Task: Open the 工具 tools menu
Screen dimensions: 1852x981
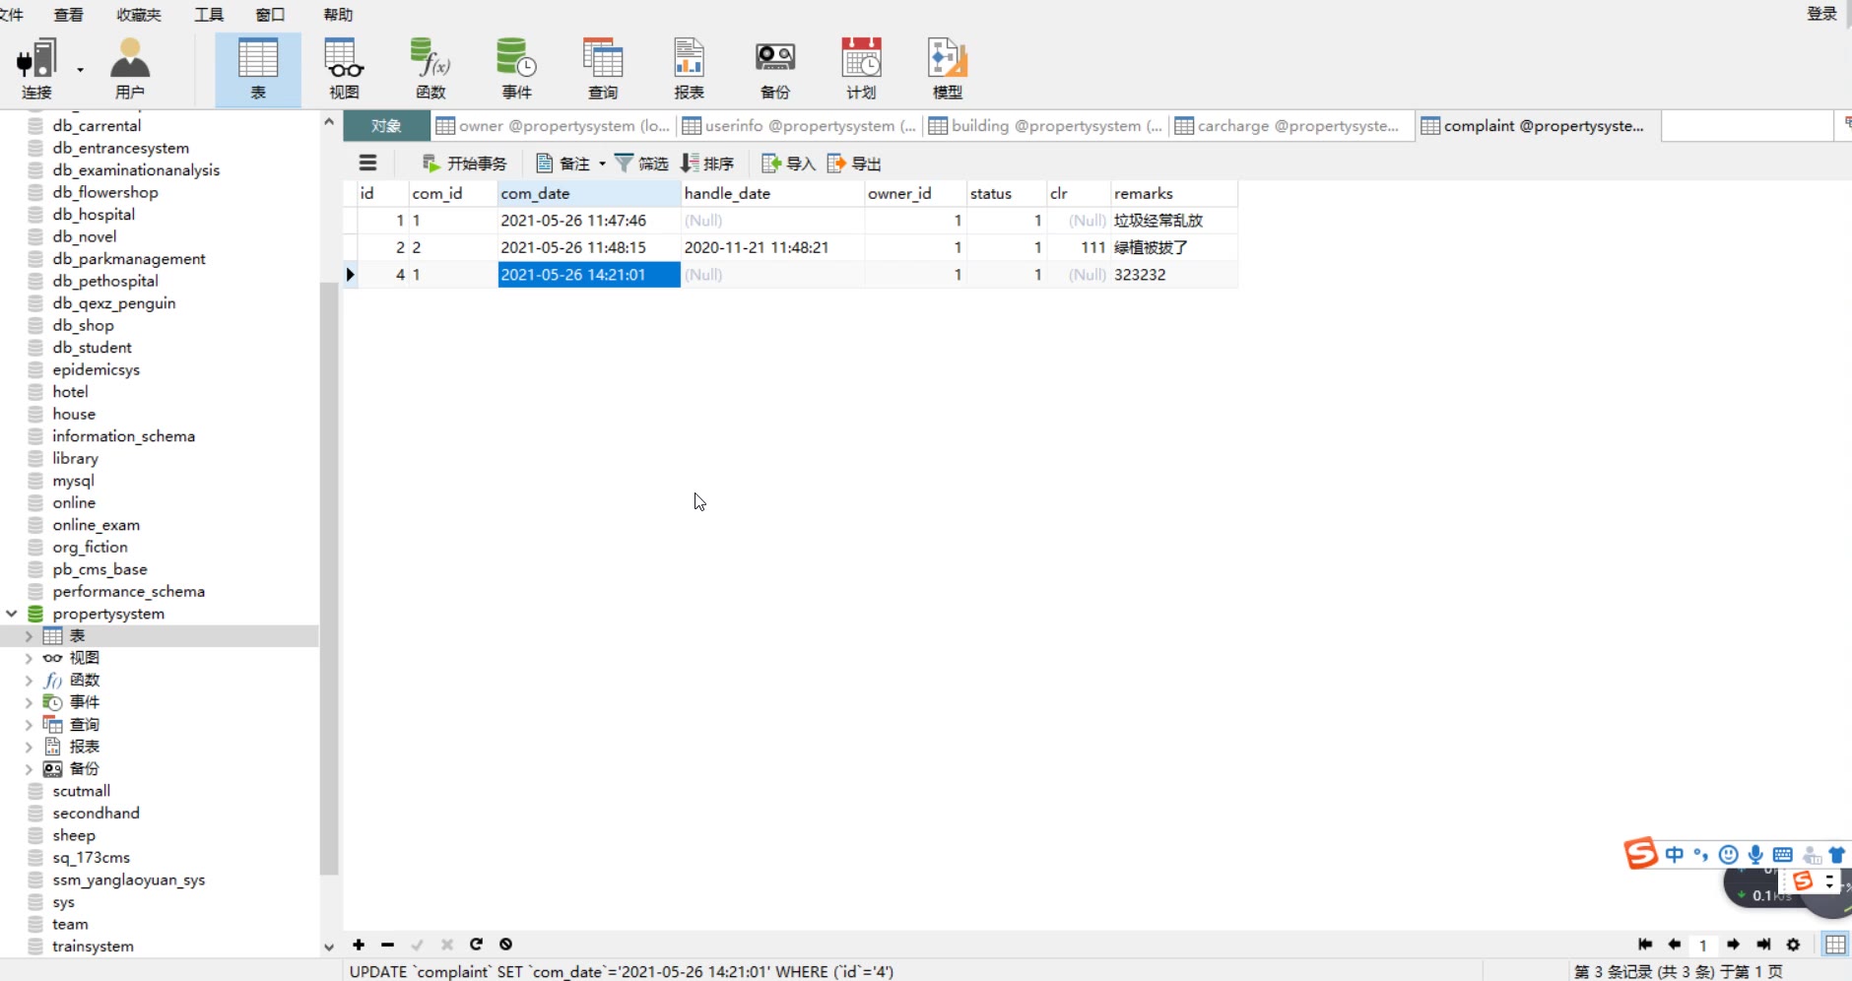Action: [209, 15]
